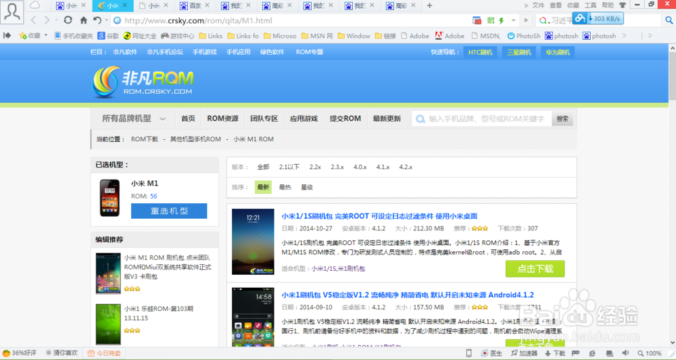The height and width of the screenshot is (360, 676).
Task: Click the lightning speed-mode icon
Action: coord(502,20)
